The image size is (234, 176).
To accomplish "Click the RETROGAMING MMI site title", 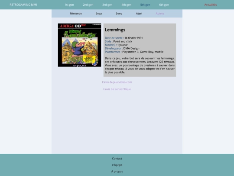I will pos(23,5).
